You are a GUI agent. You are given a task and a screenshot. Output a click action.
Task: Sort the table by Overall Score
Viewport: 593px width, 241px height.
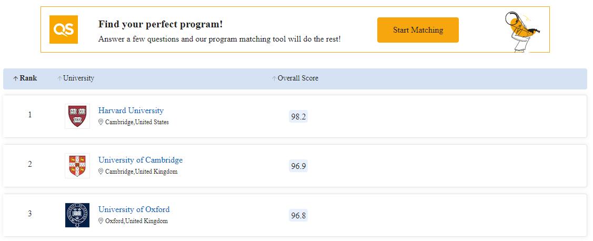(x=295, y=78)
